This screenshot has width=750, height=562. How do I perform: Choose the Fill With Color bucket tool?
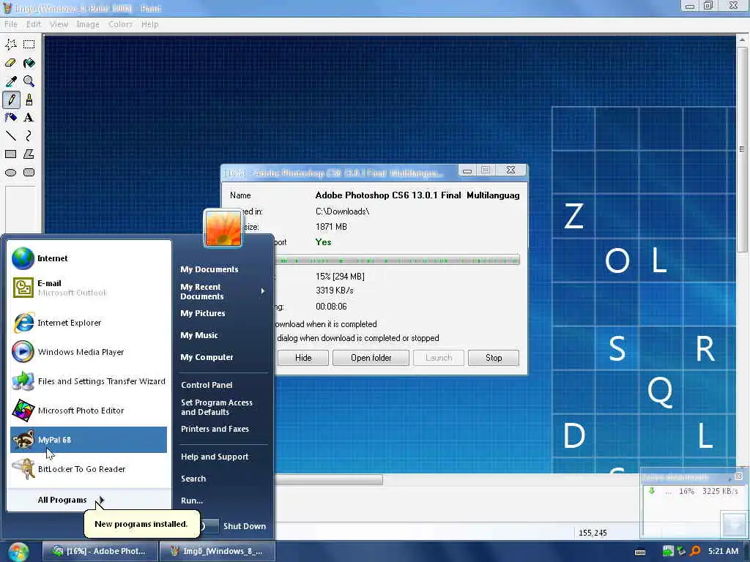click(29, 63)
